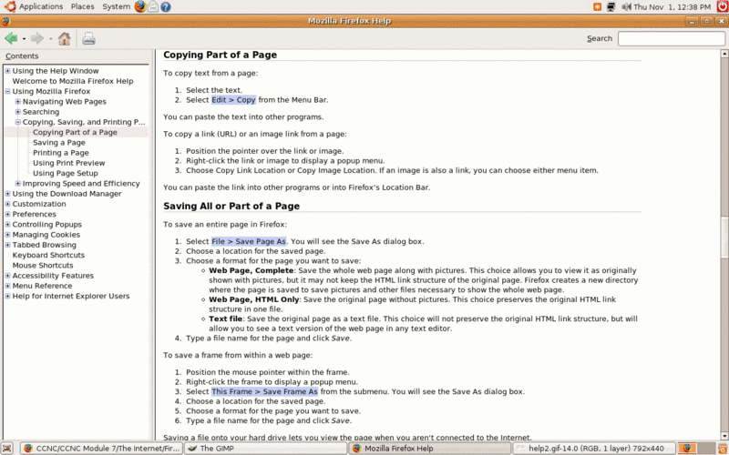This screenshot has width=729, height=455.
Task: Collapse Copying, Saving, and Printing node
Action: click(x=17, y=122)
